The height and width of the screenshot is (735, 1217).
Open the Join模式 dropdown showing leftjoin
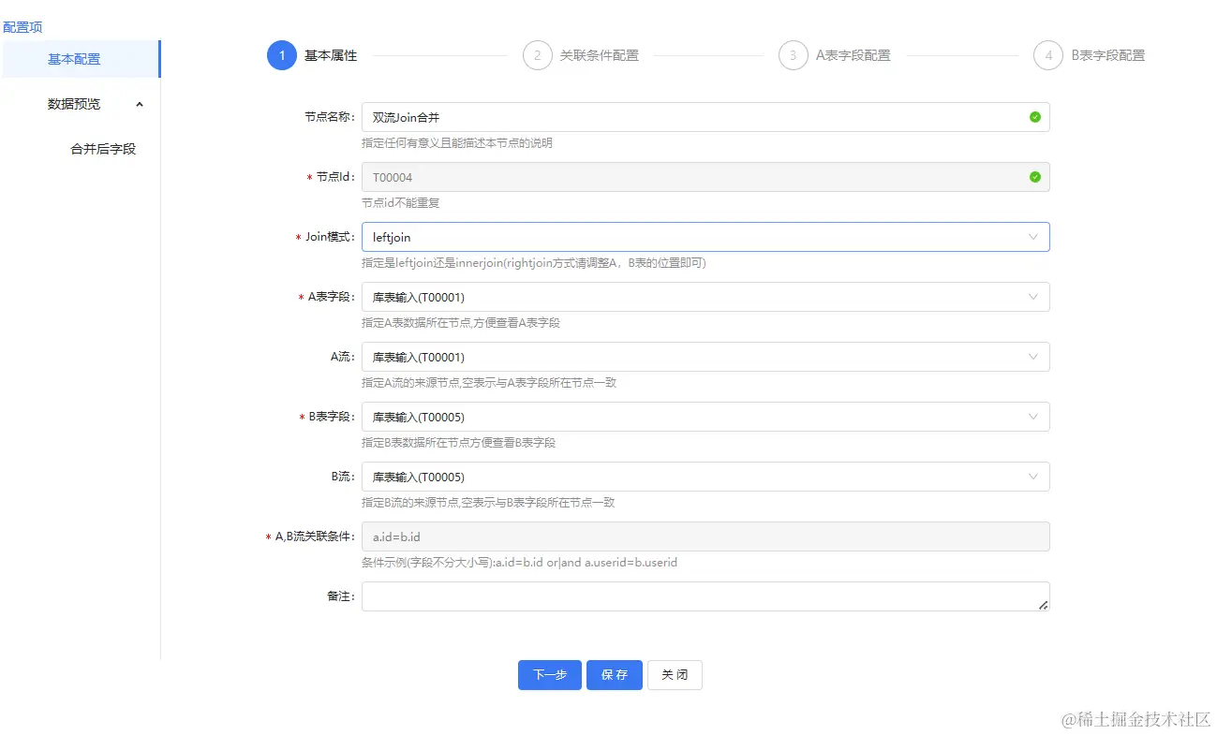705,237
